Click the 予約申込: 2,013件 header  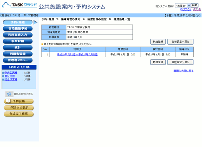click(19, 67)
